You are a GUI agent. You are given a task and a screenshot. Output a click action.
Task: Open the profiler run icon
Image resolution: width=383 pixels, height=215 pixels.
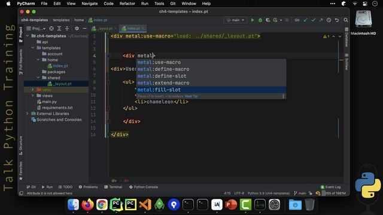coord(275,20)
